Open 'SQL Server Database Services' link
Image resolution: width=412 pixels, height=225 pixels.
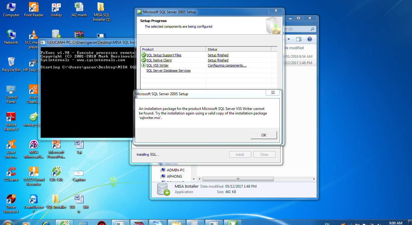[168, 70]
